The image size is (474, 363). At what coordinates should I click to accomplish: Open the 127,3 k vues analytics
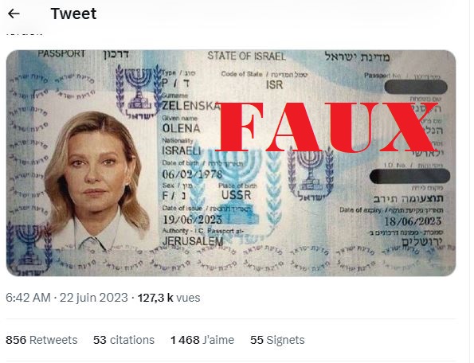169,298
